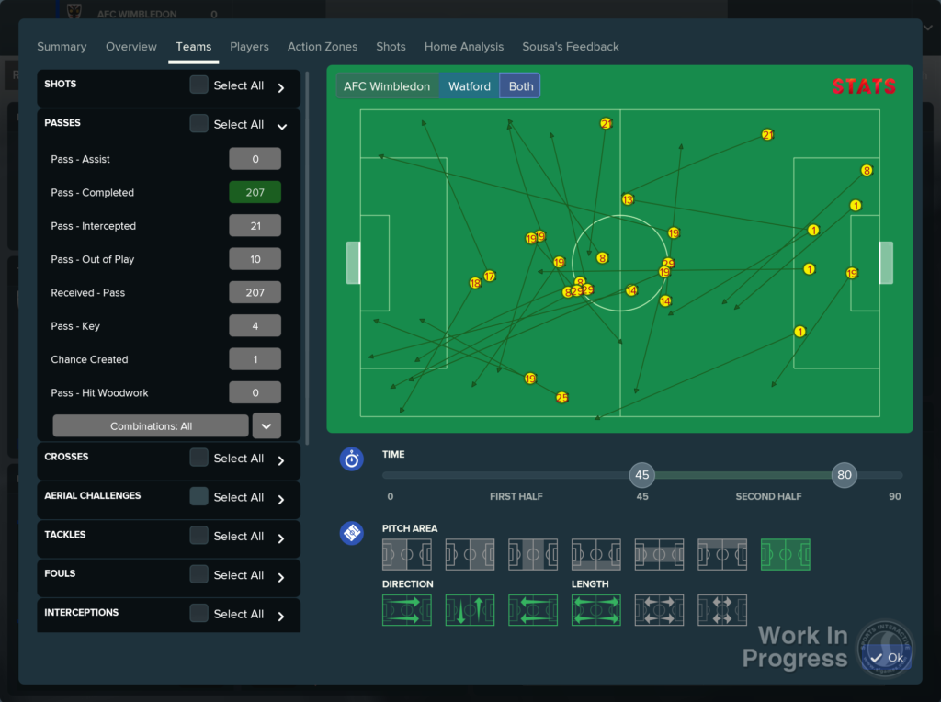The width and height of the screenshot is (941, 702).
Task: Toggle the Pass - Key filter
Action: [255, 326]
